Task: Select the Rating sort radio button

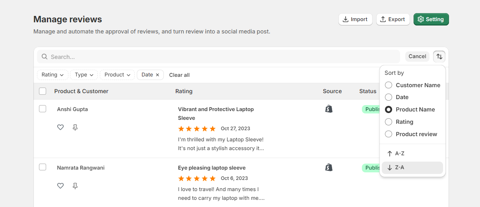Action: tap(389, 122)
